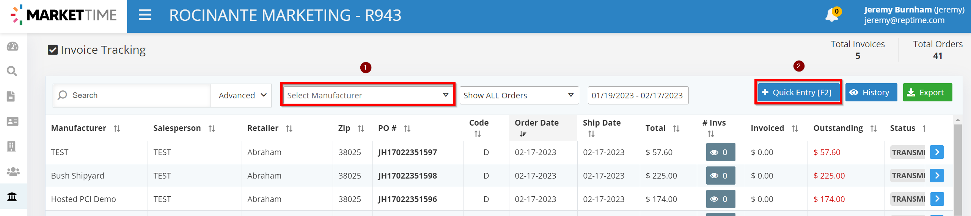The height and width of the screenshot is (216, 971).
Task: Sort by Total column
Action: 676,129
